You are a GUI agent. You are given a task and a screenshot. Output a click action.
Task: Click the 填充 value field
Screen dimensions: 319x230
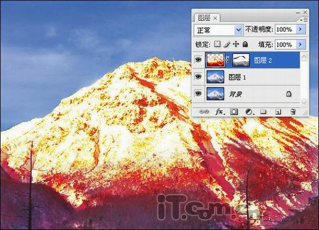286,44
